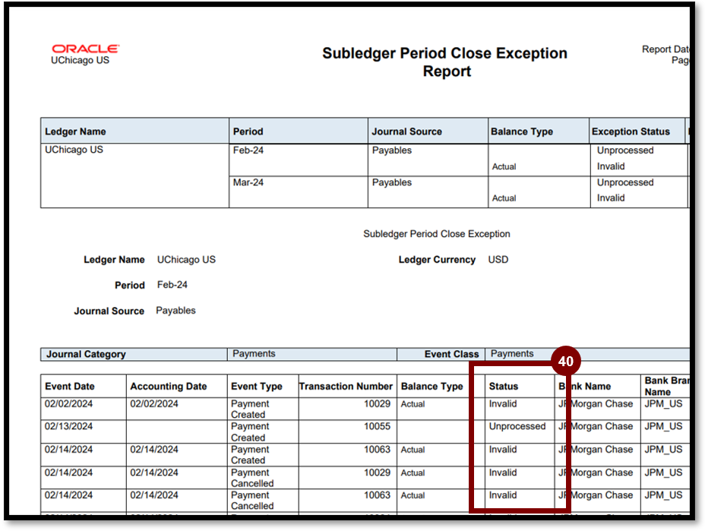The height and width of the screenshot is (531, 705).
Task: Click the Journal Category label cell
Action: [x=86, y=354]
